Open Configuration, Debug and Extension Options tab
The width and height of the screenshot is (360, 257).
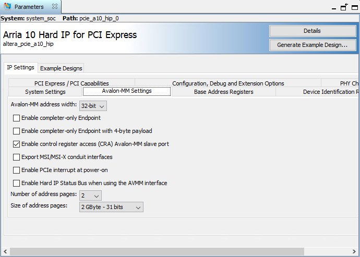click(x=228, y=83)
